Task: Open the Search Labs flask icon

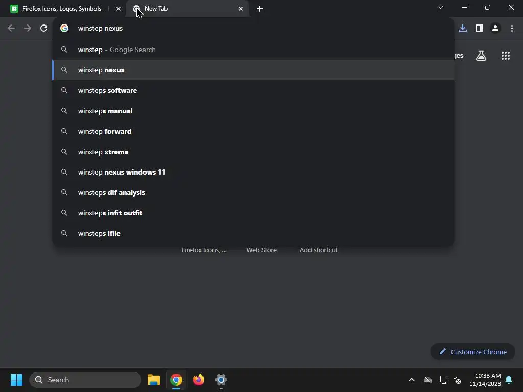Action: click(x=481, y=56)
